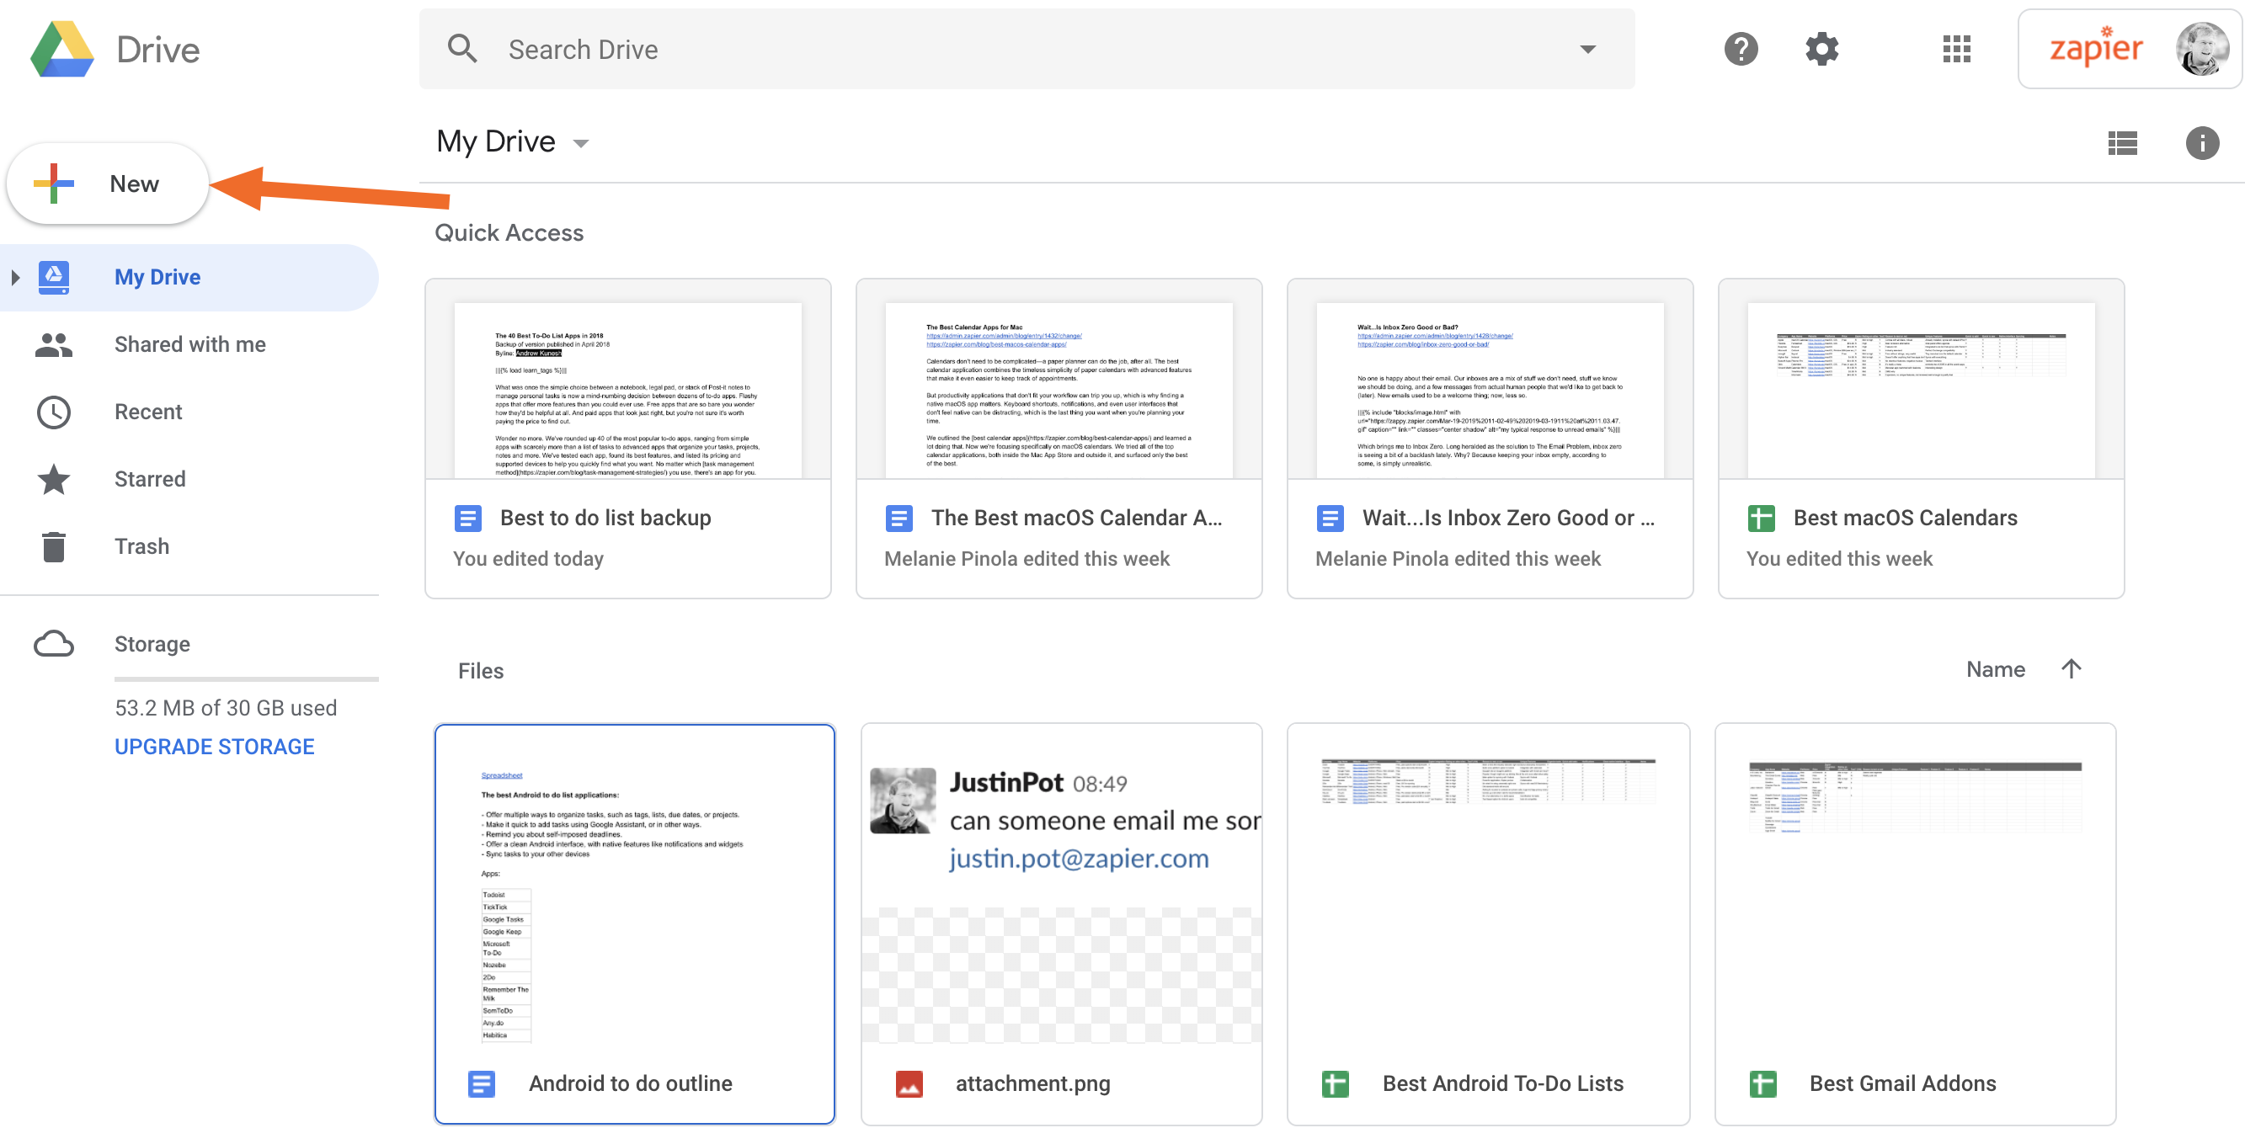Open the Help question mark icon
This screenshot has width=2245, height=1128.
(1741, 49)
